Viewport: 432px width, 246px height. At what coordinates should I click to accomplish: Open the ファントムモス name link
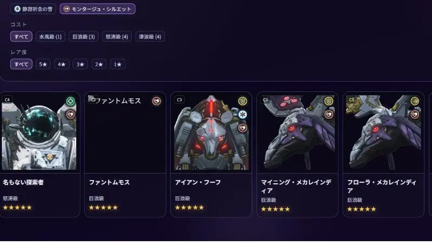[x=110, y=182]
